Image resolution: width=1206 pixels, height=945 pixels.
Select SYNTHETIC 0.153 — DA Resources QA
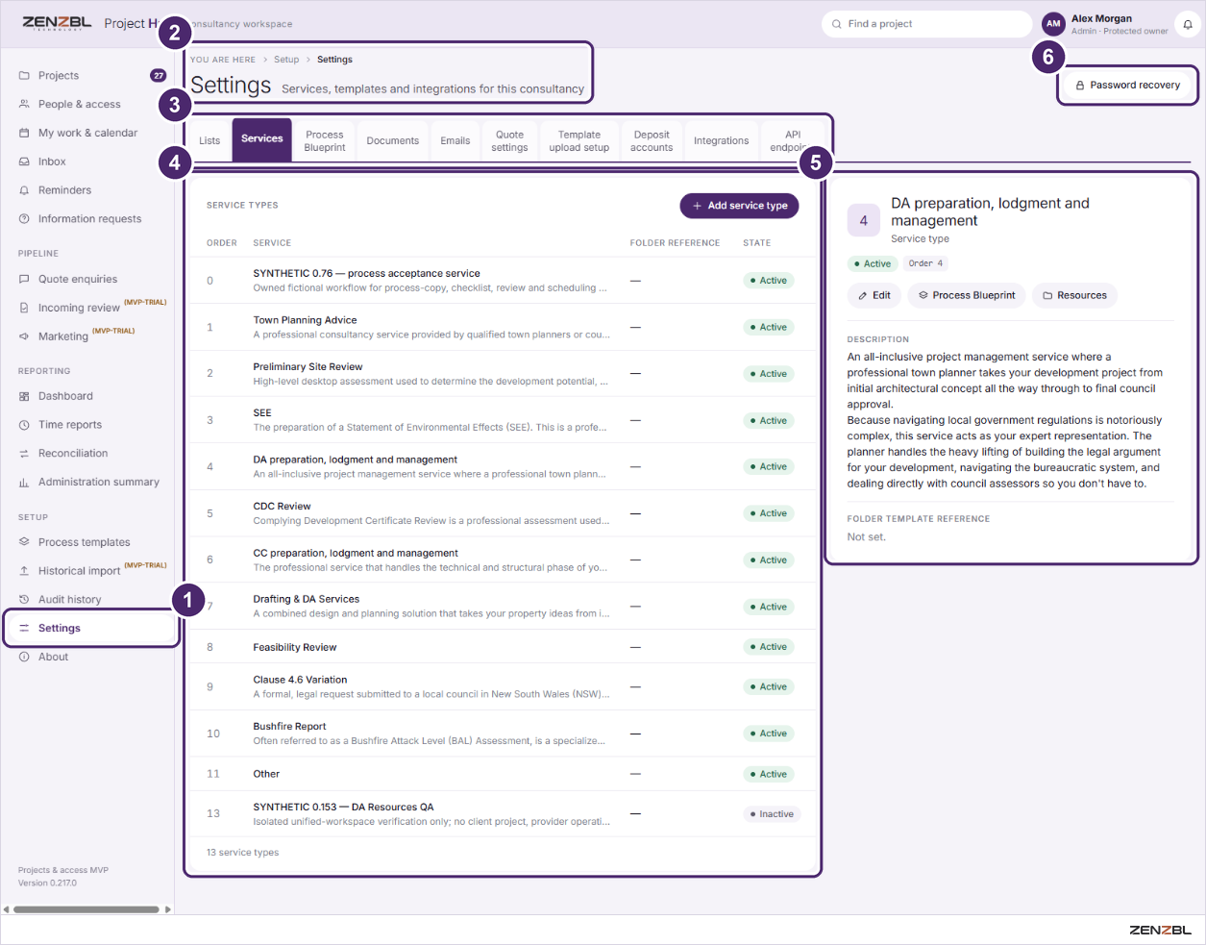tap(505, 814)
